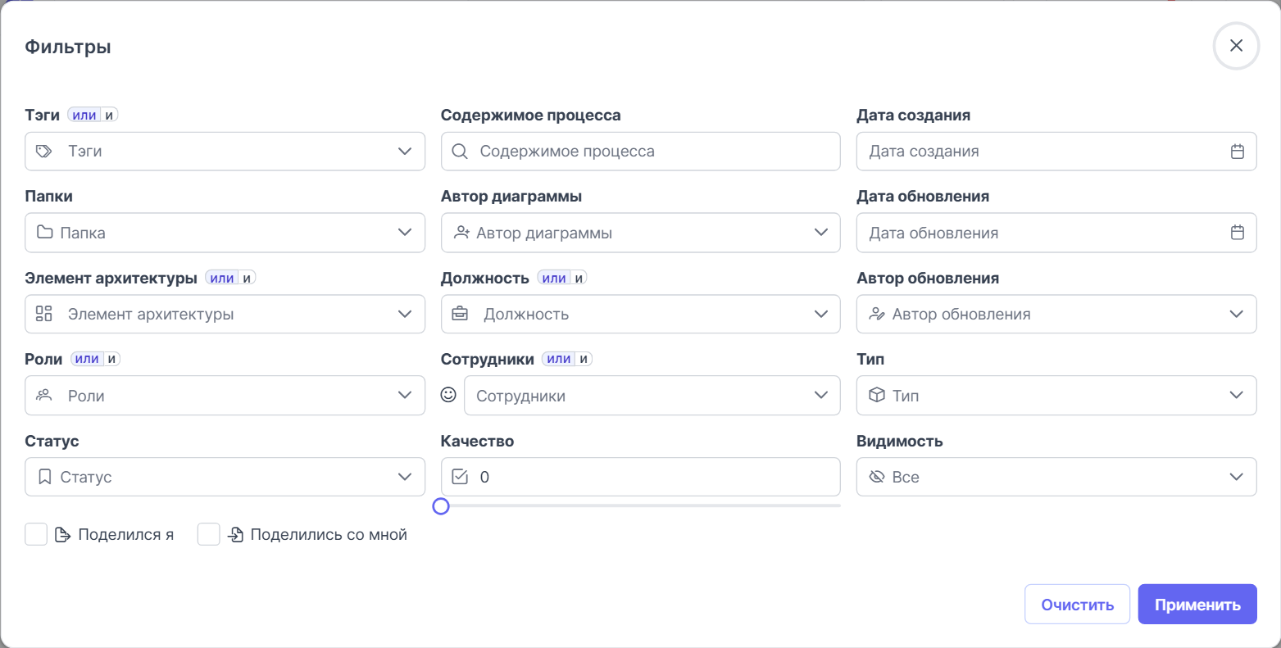
Task: Expand the Автор обновления dropdown arrow
Action: (x=1237, y=314)
